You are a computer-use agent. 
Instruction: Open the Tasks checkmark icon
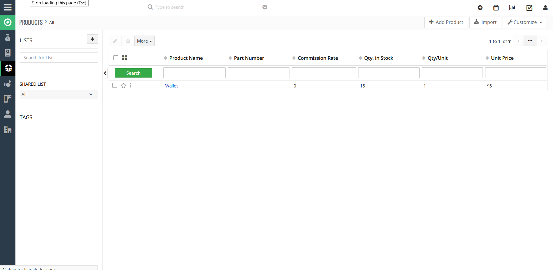pyautogui.click(x=529, y=8)
